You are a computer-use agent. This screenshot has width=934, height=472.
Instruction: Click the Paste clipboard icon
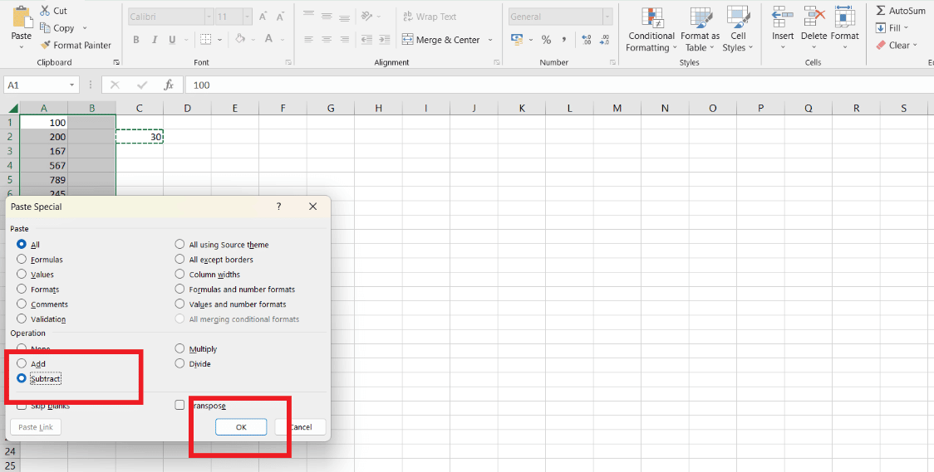[x=22, y=17]
